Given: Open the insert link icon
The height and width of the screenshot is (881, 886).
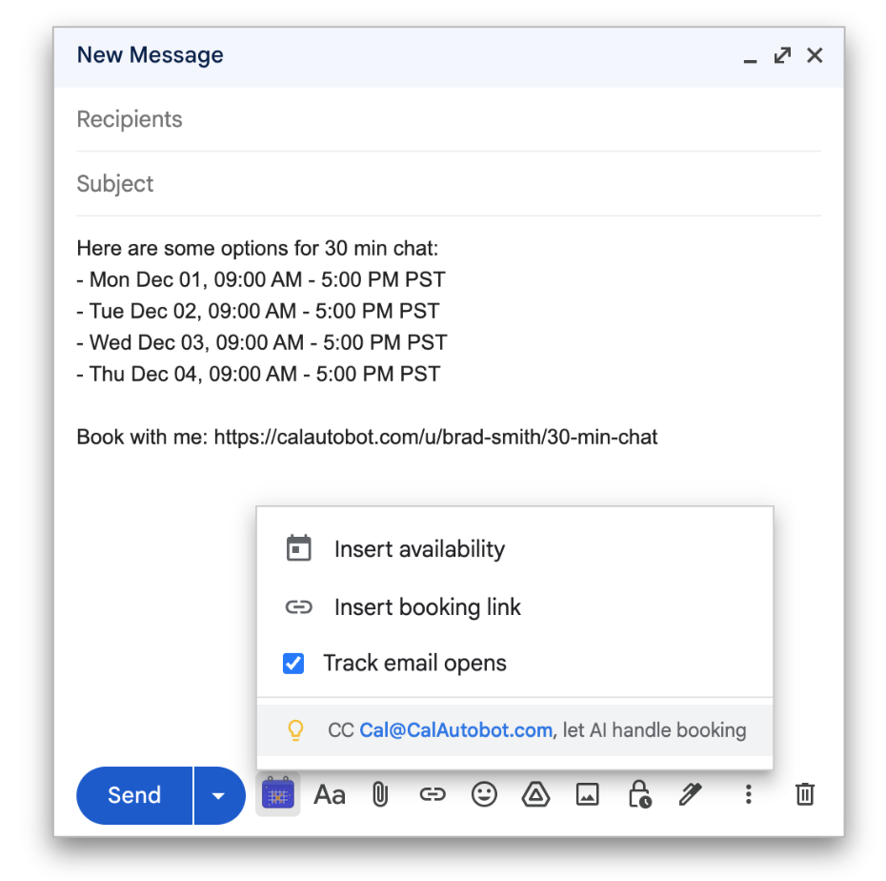Looking at the screenshot, I should tap(433, 793).
